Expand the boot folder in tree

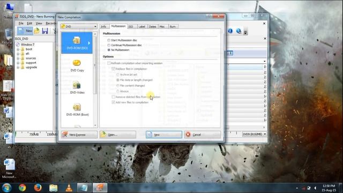(18, 49)
